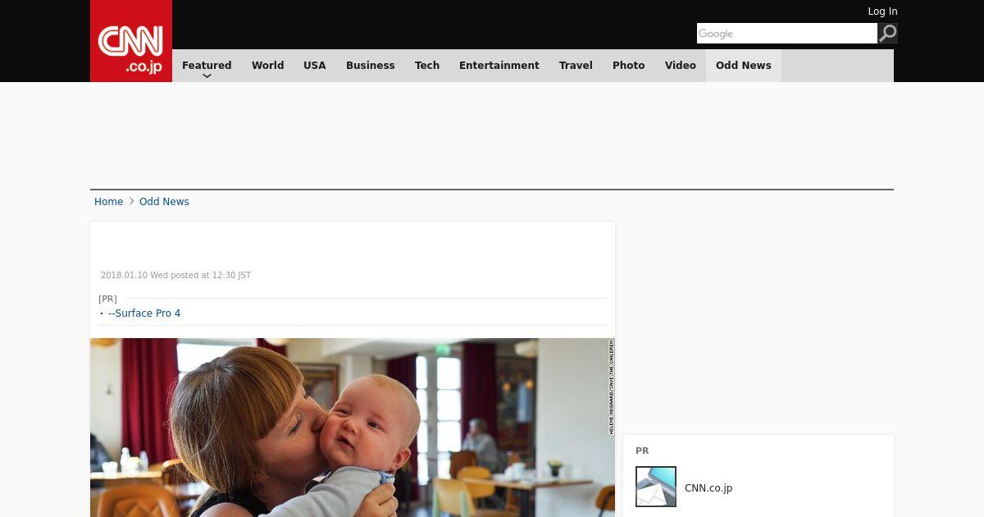Click the Log In link

[882, 11]
